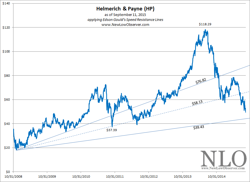Viewport: 250px width, 182px height.
Task: Click the 'applying Edson Gould's Speed Resistance Lines' text
Action: [x=125, y=20]
